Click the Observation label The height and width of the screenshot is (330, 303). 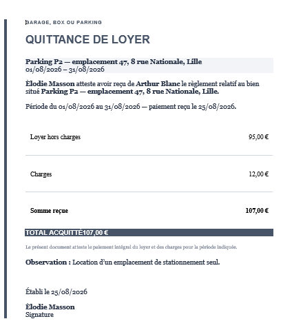(x=48, y=262)
